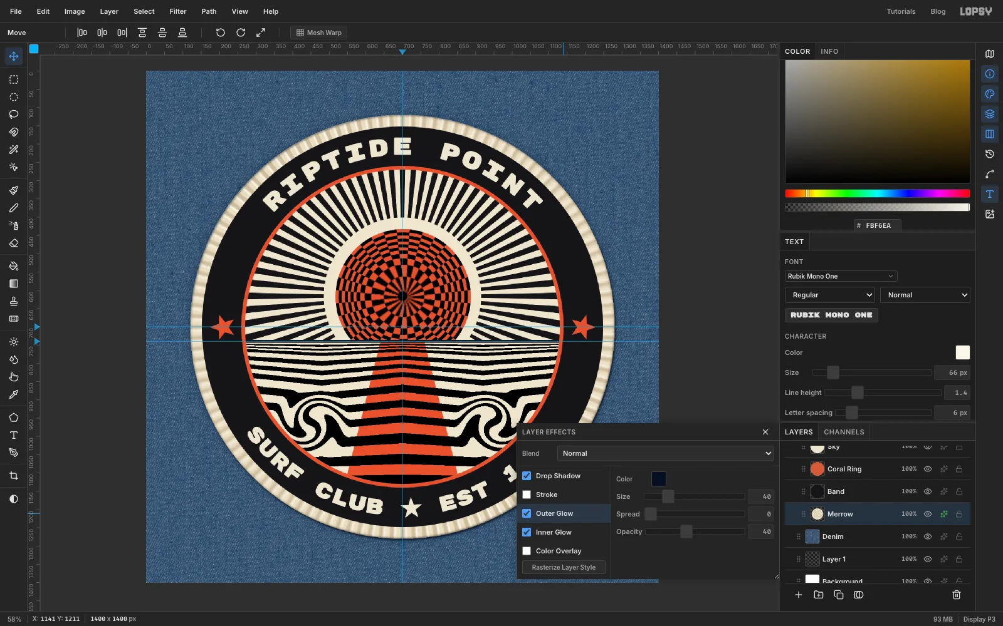Click the Character color swatch
This screenshot has height=626, width=1003.
(x=963, y=352)
